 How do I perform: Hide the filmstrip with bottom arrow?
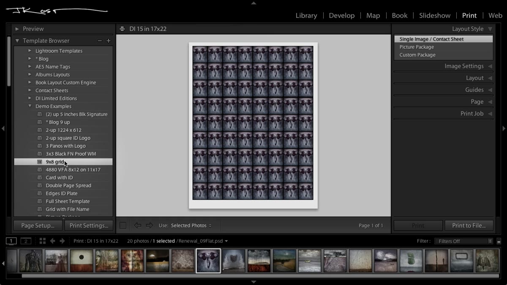[x=253, y=282]
